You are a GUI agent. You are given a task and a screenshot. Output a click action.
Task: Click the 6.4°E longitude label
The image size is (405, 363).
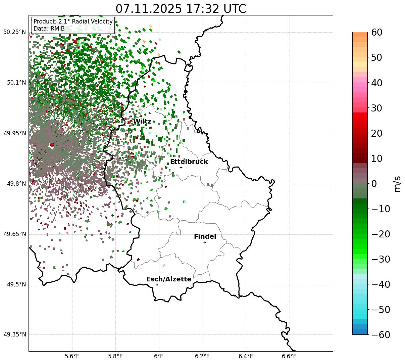pyautogui.click(x=246, y=357)
